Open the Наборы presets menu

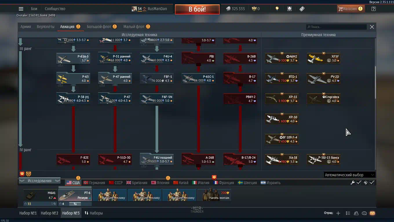pos(94,213)
